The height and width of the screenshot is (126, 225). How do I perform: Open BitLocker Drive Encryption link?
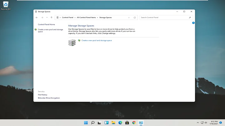(x=49, y=98)
